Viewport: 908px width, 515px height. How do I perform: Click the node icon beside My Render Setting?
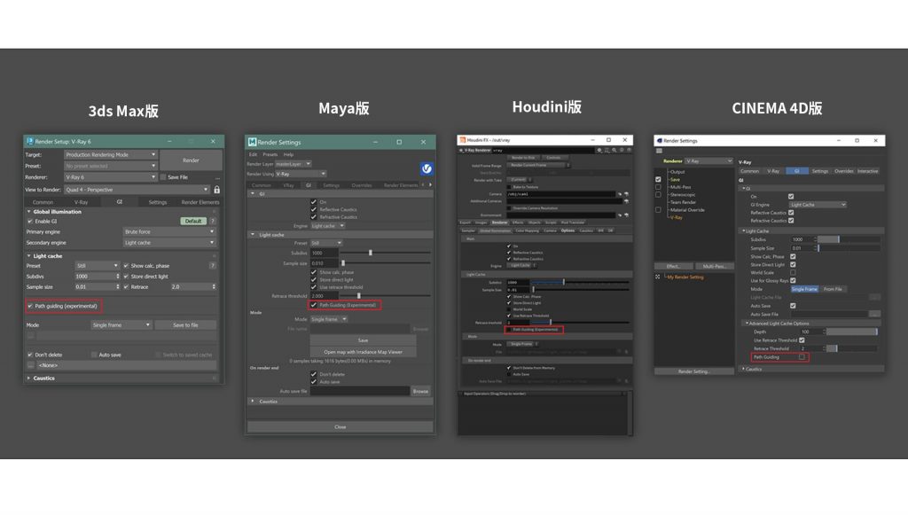(655, 276)
